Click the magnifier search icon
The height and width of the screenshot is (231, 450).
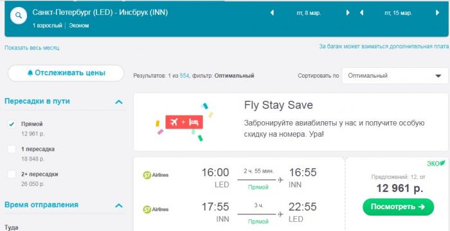(x=19, y=15)
